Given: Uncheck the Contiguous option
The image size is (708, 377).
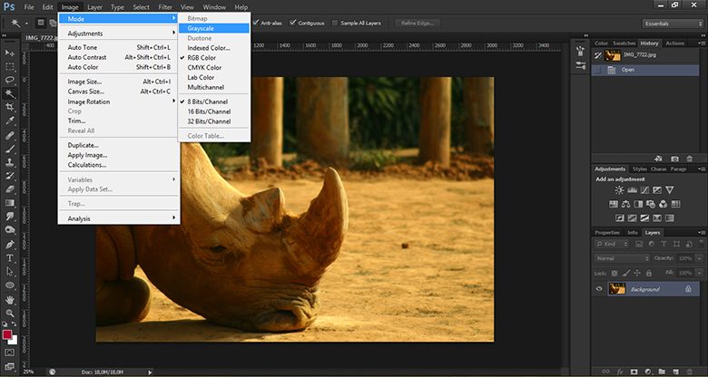Looking at the screenshot, I should point(293,23).
